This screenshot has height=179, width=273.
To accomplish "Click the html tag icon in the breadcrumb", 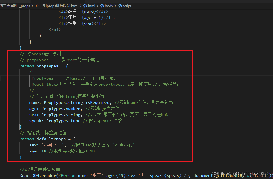I will (x=84, y=6).
